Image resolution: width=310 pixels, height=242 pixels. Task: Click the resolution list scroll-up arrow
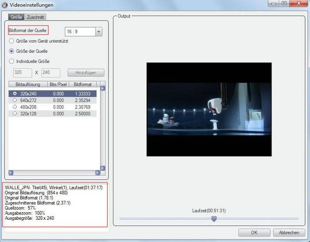[x=103, y=89]
